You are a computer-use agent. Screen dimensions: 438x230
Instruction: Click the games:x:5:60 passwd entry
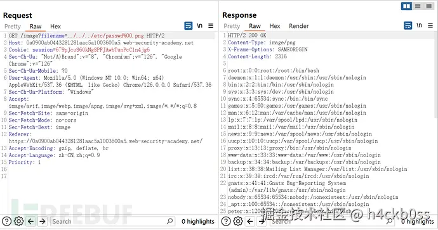(297, 106)
